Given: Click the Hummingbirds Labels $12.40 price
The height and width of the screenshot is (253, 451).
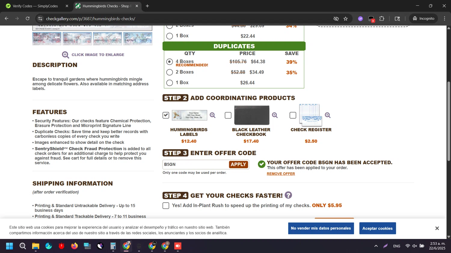Looking at the screenshot, I should tap(189, 141).
